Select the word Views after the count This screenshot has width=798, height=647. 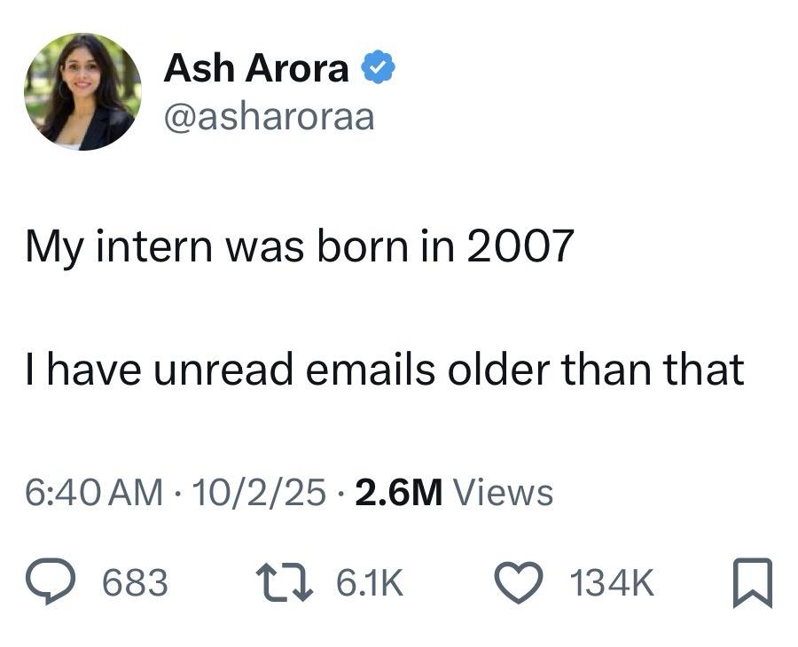(x=503, y=492)
